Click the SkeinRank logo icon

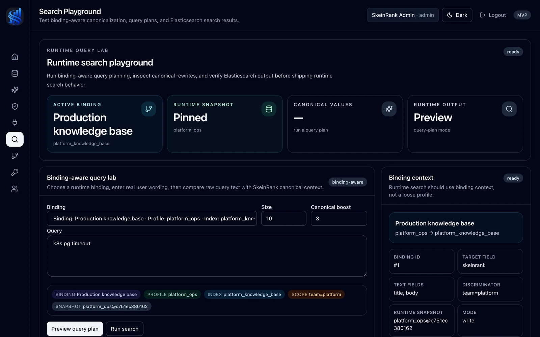[15, 16]
